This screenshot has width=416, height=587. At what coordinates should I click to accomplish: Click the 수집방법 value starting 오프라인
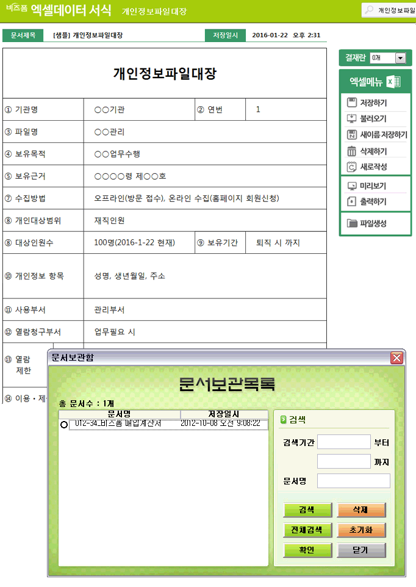click(x=187, y=198)
